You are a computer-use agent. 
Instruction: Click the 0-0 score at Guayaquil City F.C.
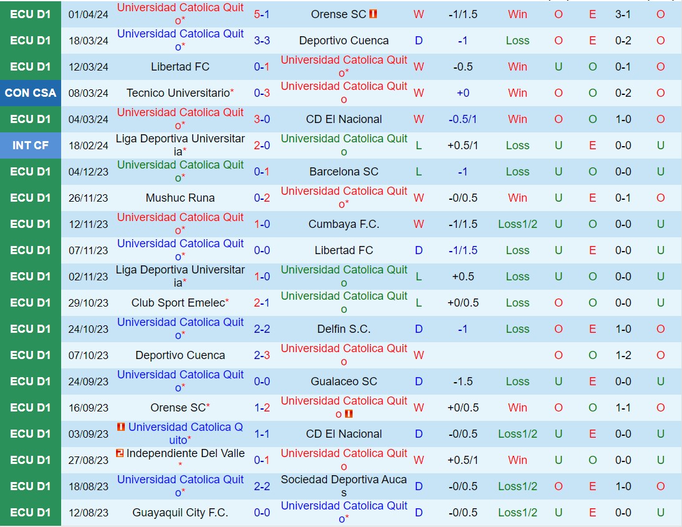[262, 513]
